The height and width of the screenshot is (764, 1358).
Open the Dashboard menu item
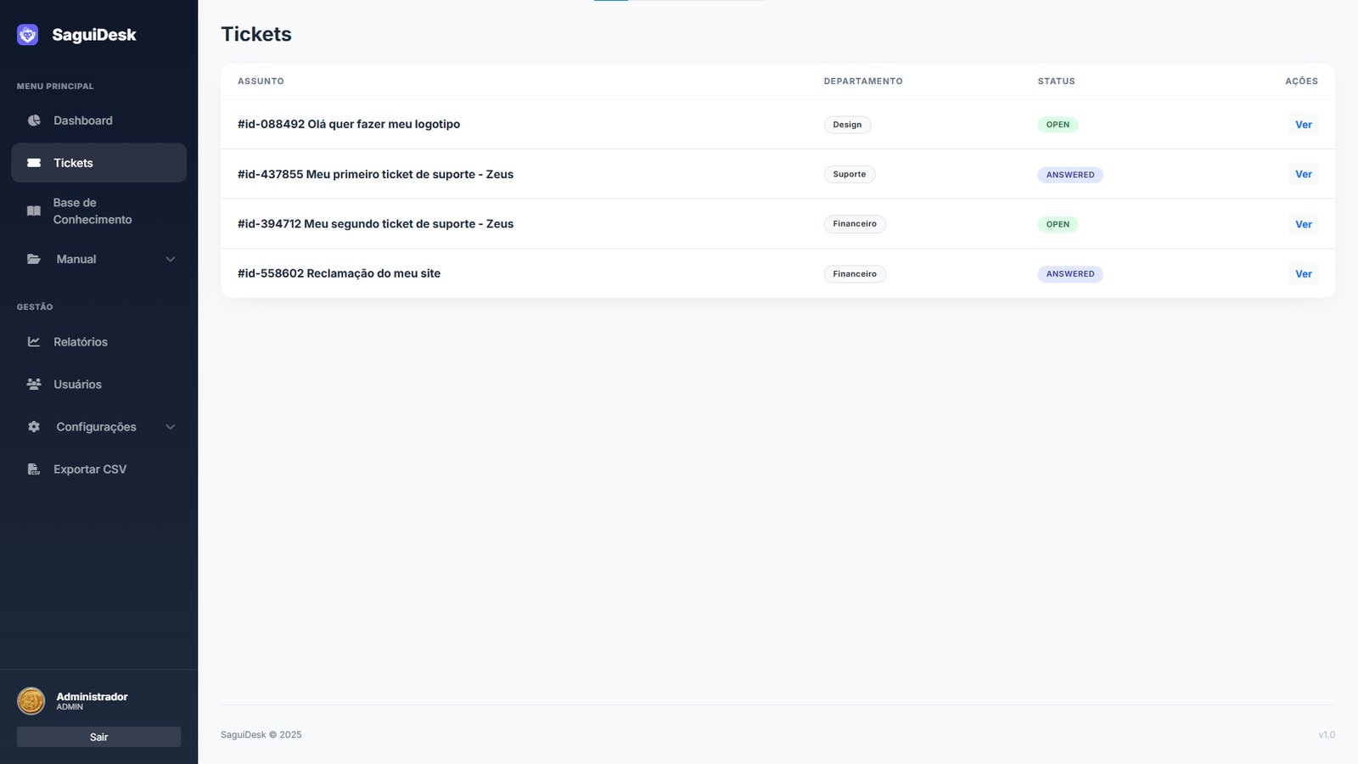point(83,121)
